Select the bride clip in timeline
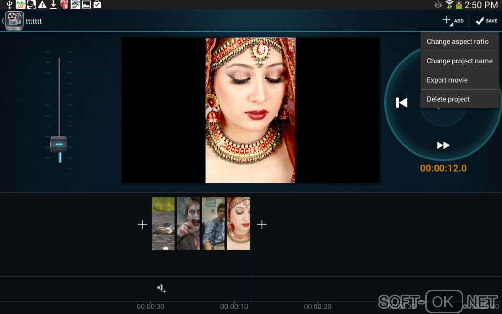The height and width of the screenshot is (314, 502). click(238, 223)
